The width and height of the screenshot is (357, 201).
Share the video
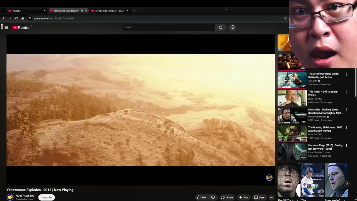coord(227,197)
